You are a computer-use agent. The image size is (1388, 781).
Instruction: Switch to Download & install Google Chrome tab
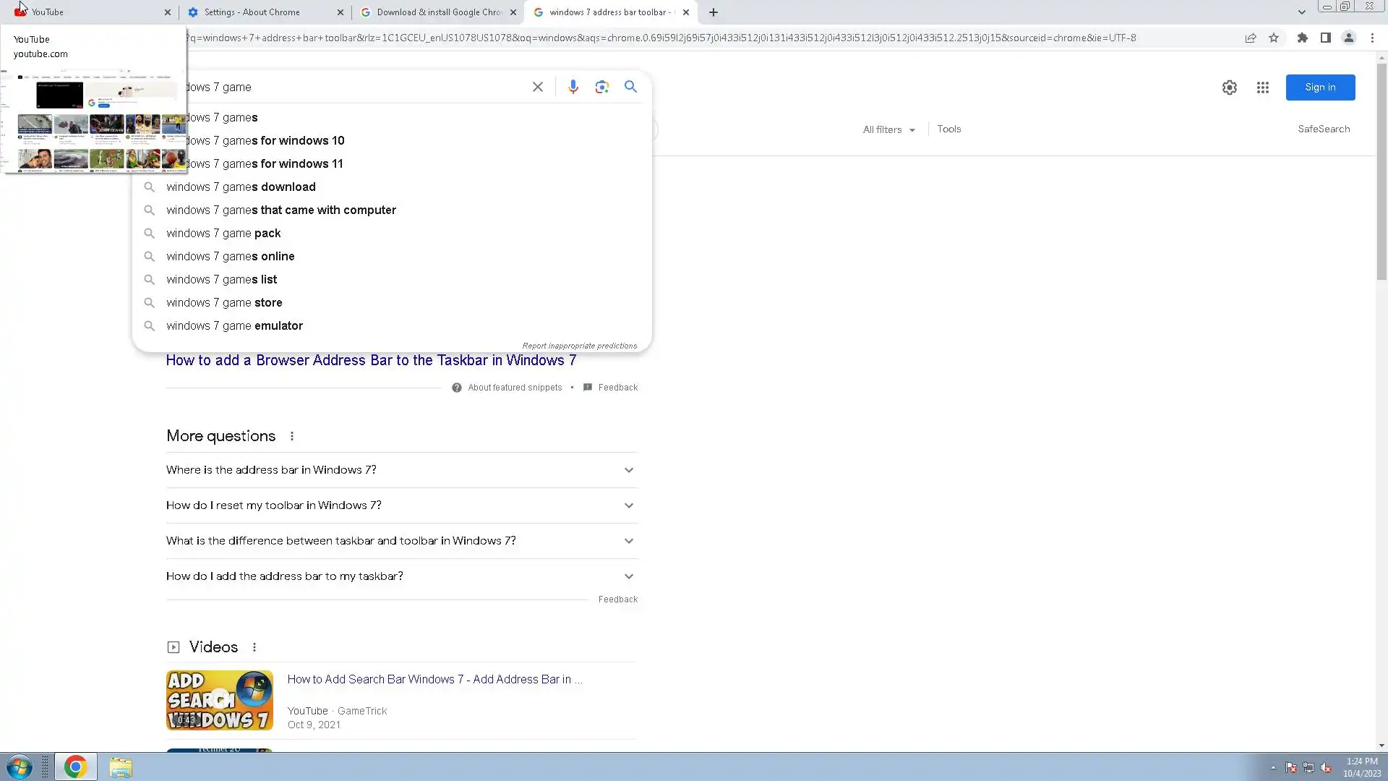[x=439, y=12]
